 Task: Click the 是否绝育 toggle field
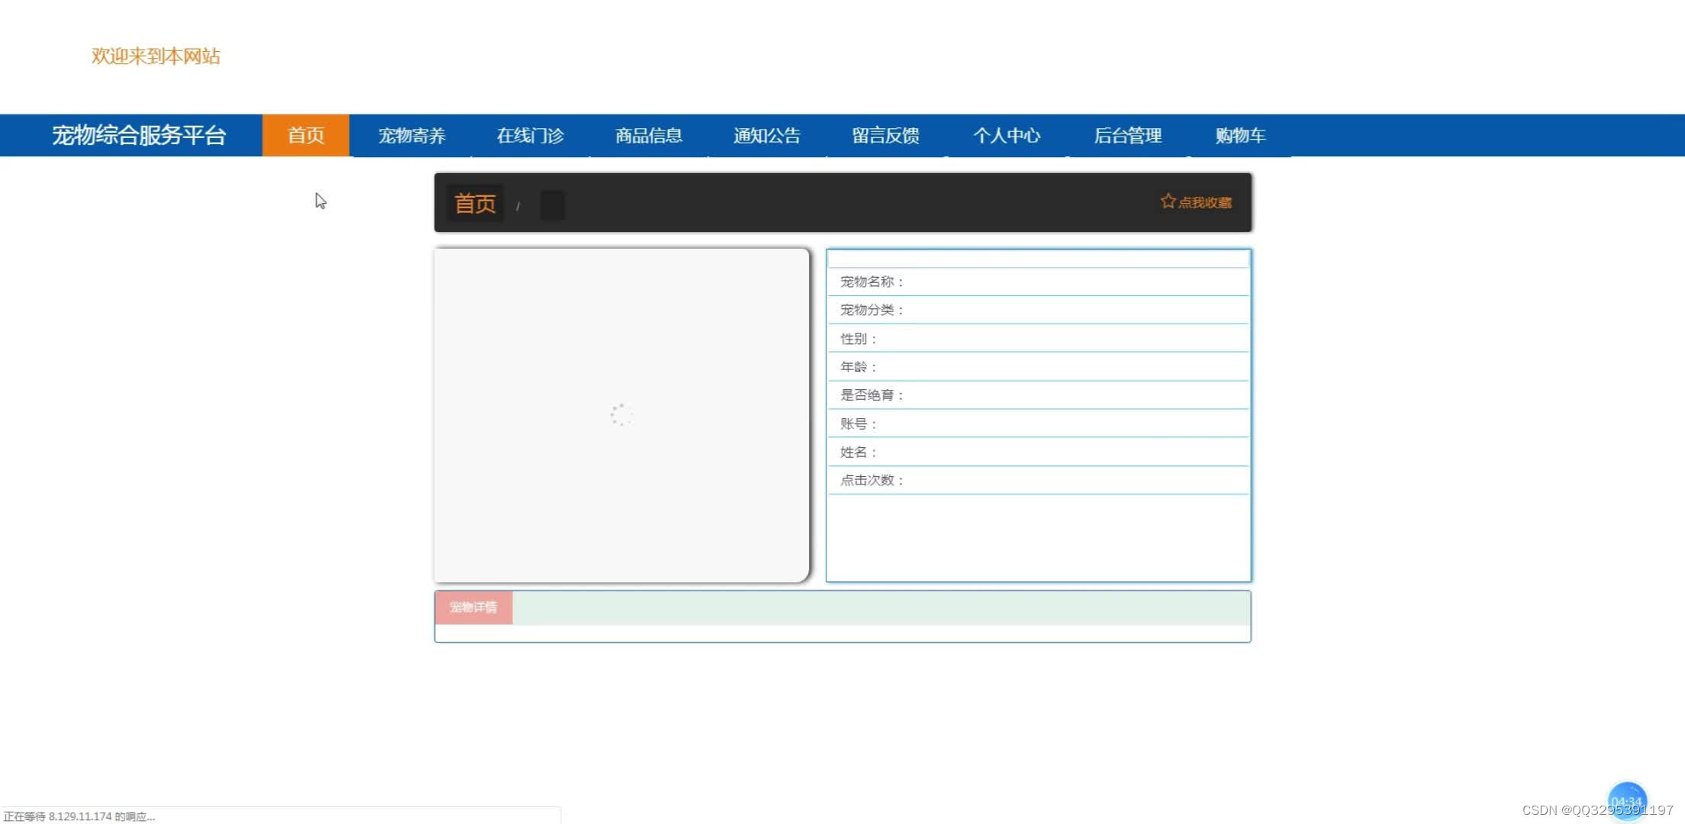point(1039,394)
